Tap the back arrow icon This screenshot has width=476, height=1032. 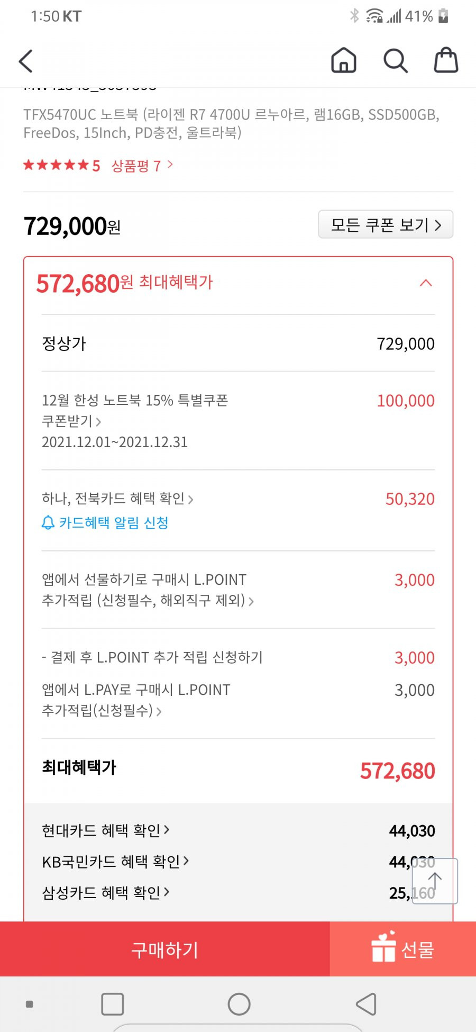[x=26, y=61]
